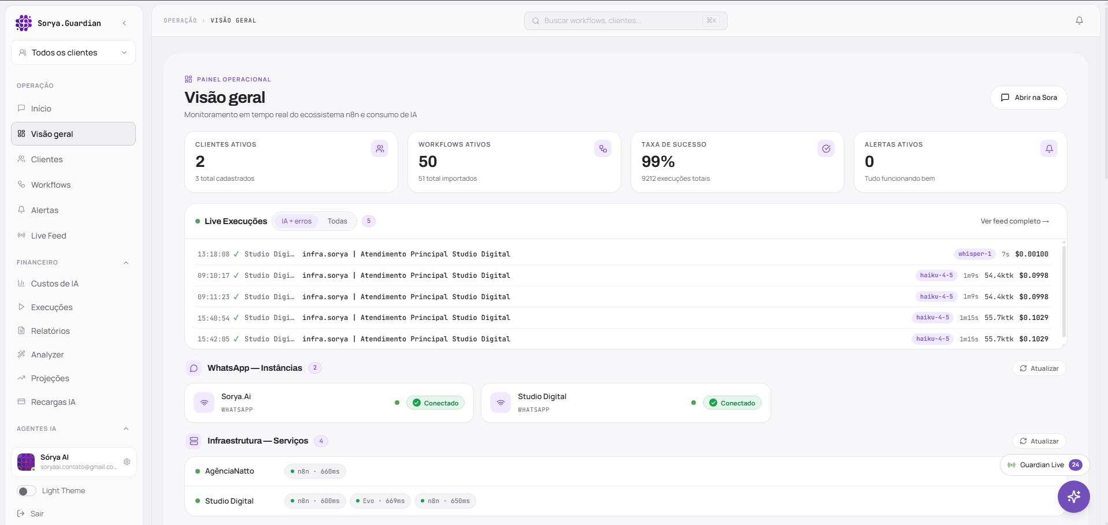The width and height of the screenshot is (1108, 525).
Task: Open Clientes in sidebar
Action: tap(73, 159)
